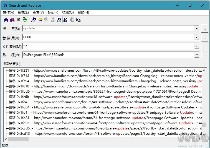
Task: Open the script tool with green arrows icon
Action: (x=25, y=20)
